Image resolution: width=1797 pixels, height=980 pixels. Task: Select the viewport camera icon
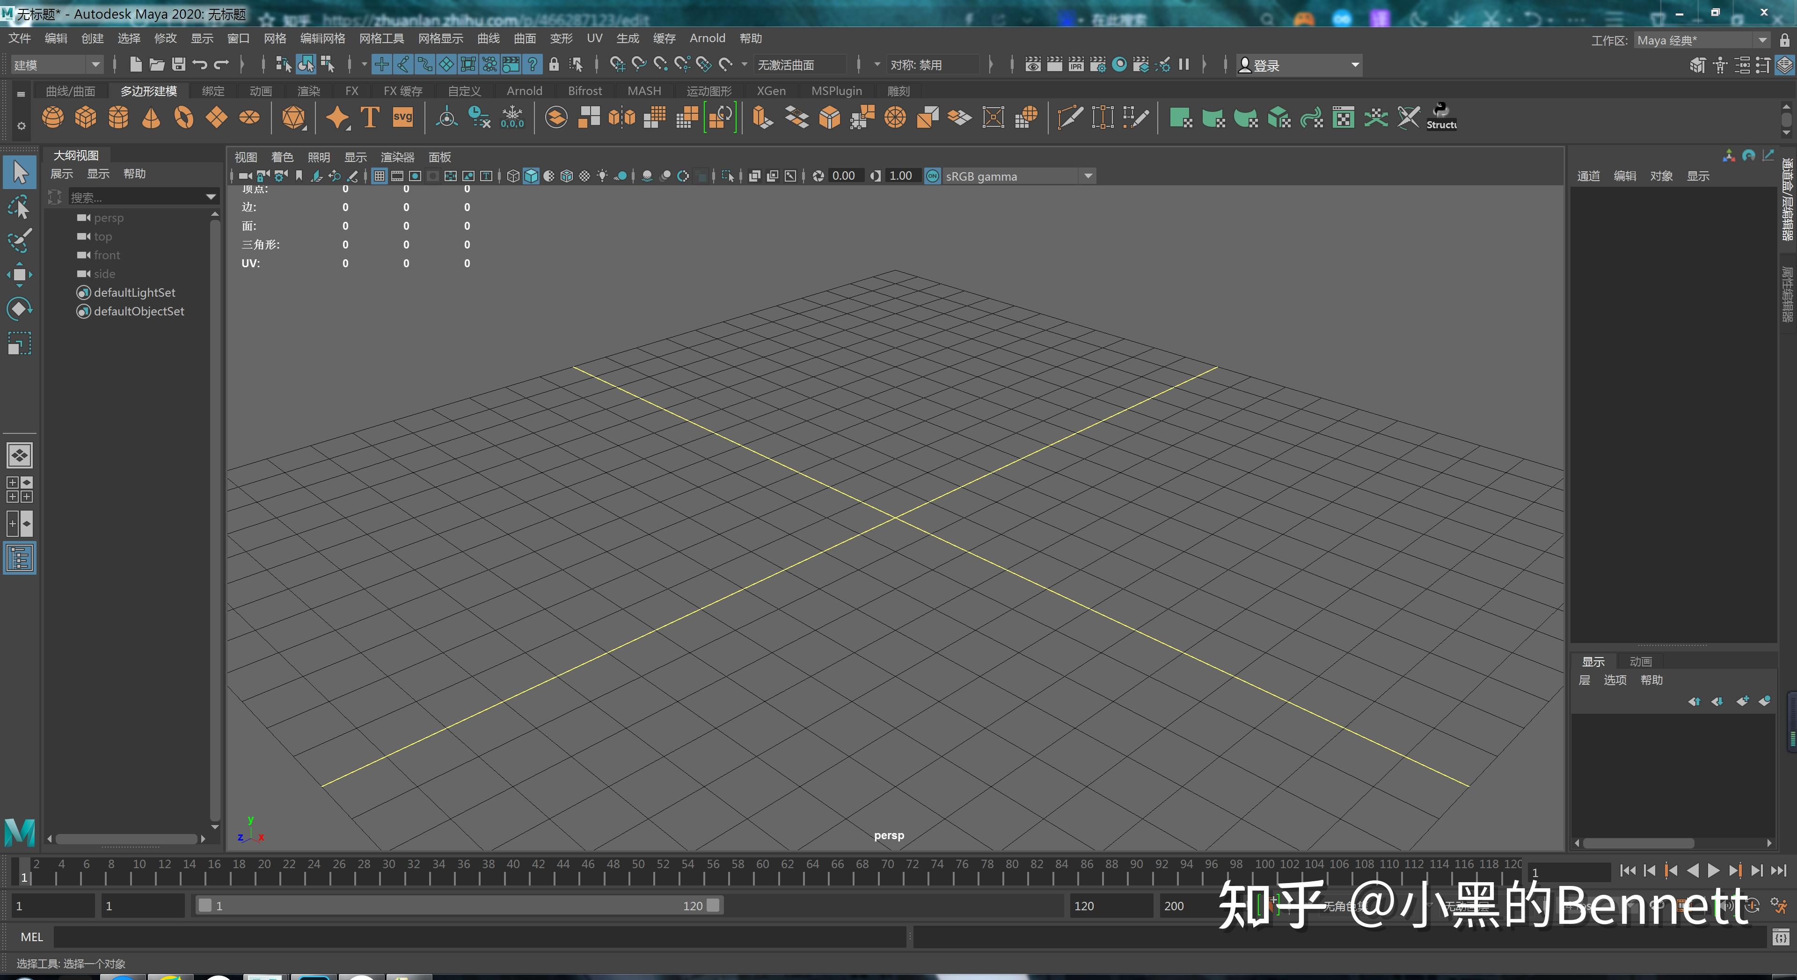click(245, 176)
